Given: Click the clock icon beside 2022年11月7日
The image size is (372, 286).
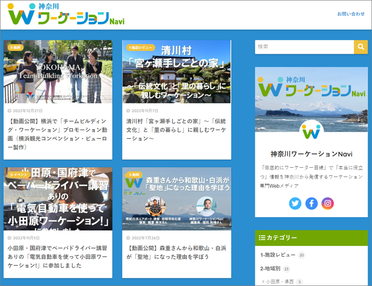Looking at the screenshot, I should [x=128, y=111].
